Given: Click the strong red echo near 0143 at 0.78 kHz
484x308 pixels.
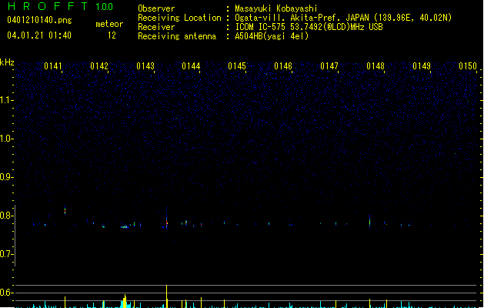Looking at the screenshot, I should pyautogui.click(x=167, y=222).
